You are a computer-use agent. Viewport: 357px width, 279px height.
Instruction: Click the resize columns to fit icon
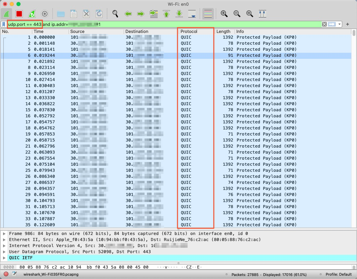pos(263,14)
